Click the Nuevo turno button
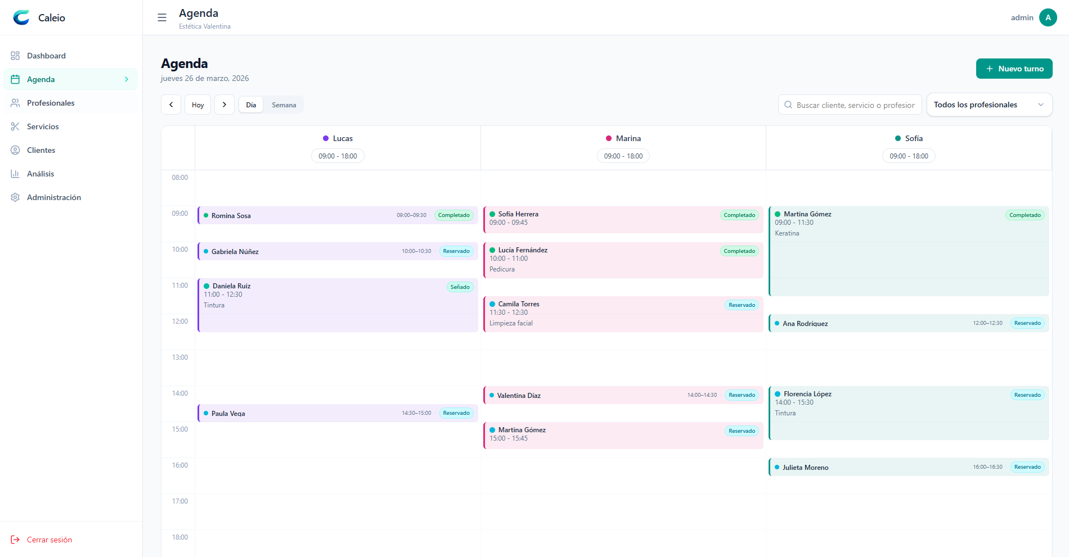The height and width of the screenshot is (557, 1069). pyautogui.click(x=1014, y=69)
